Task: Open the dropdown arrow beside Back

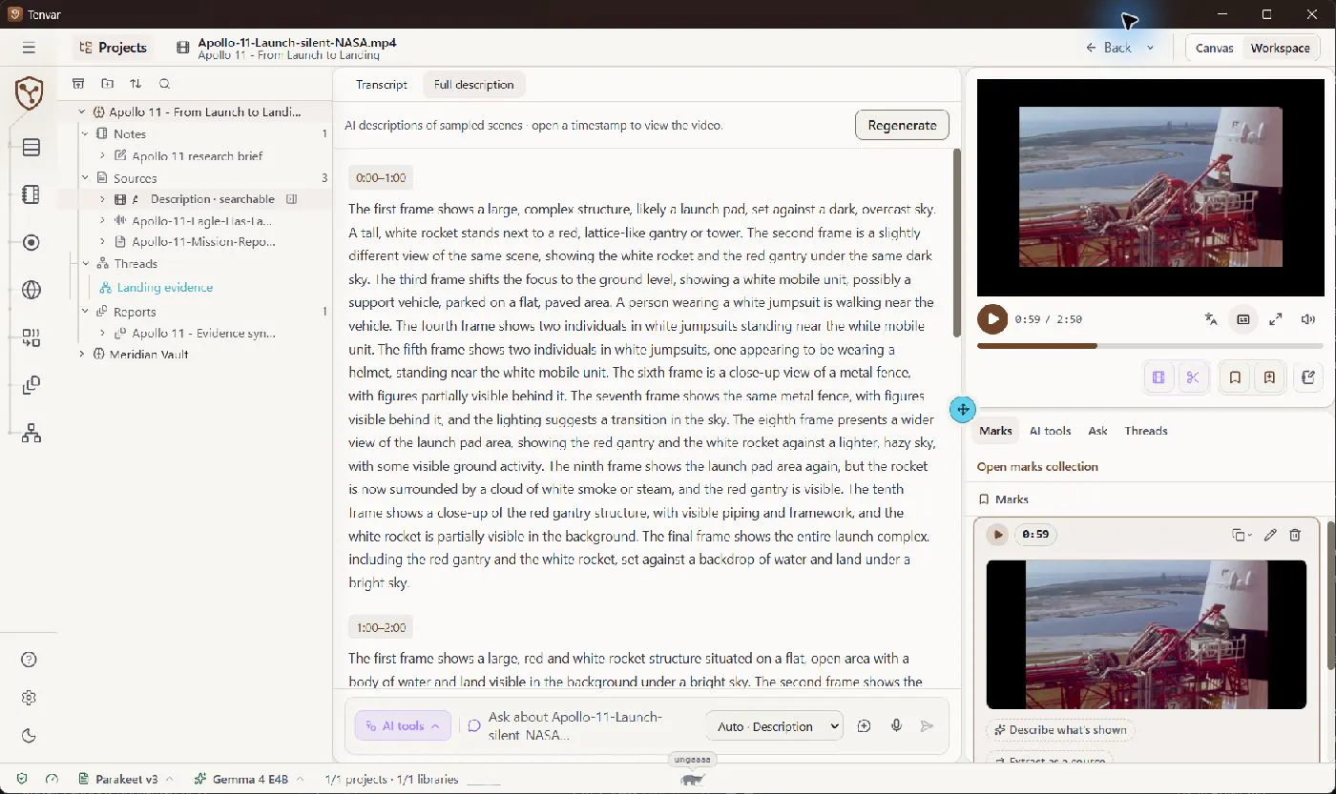Action: 1150,48
